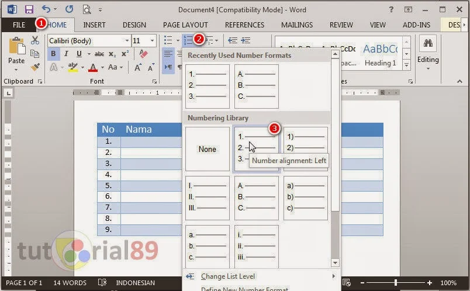This screenshot has height=291, width=470.
Task: Switch to the REFERENCES tab
Action: click(244, 25)
